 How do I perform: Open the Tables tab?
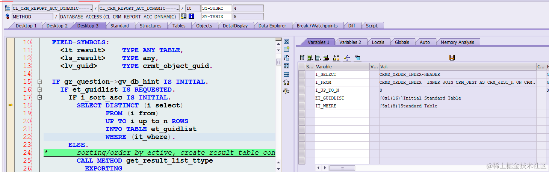179,26
